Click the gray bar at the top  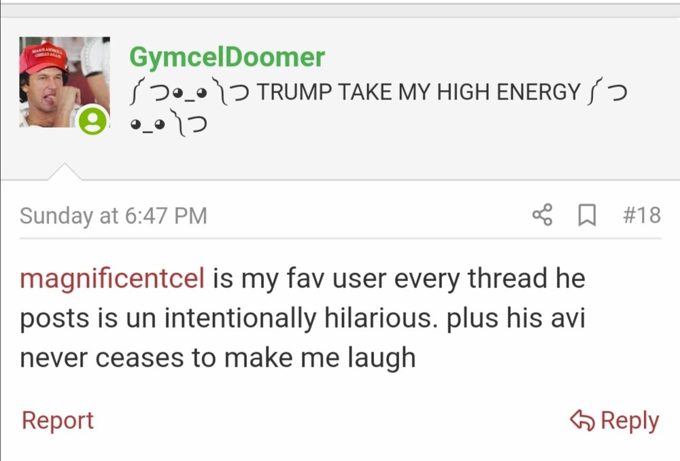[340, 10]
